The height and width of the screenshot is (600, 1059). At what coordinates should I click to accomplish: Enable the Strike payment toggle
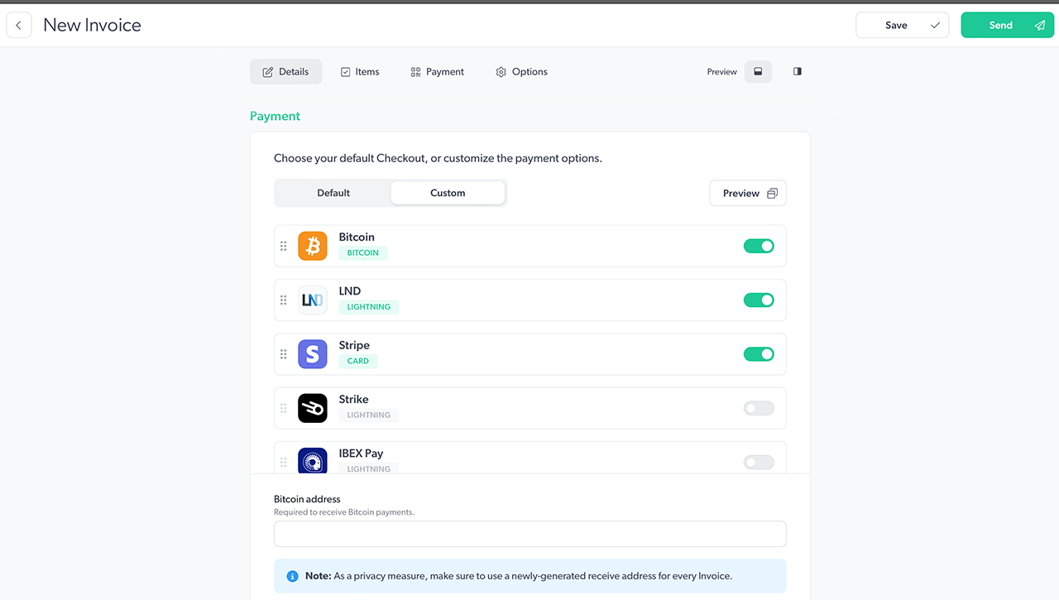759,408
